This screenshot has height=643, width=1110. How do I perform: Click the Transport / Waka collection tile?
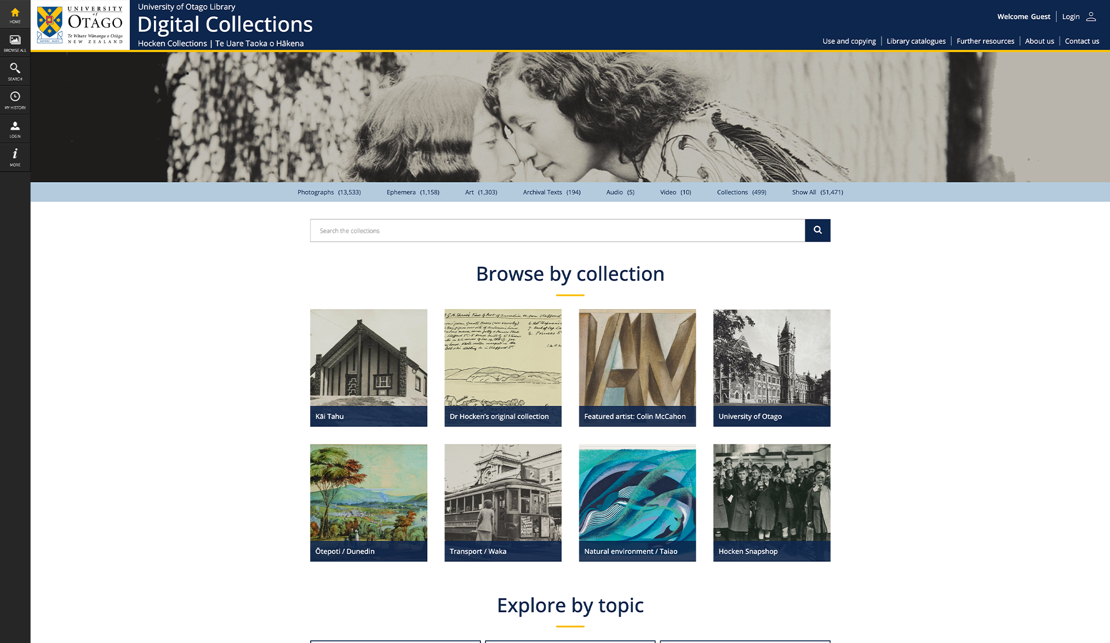tap(502, 502)
